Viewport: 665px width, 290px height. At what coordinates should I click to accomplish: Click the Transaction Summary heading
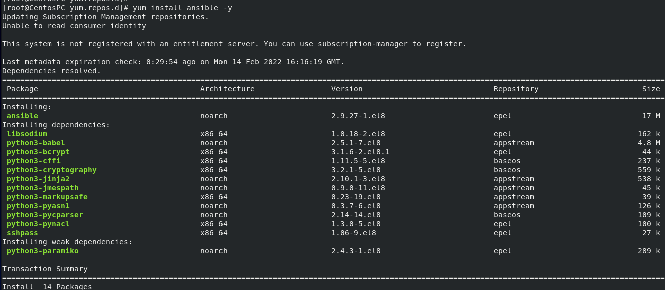[x=45, y=269]
